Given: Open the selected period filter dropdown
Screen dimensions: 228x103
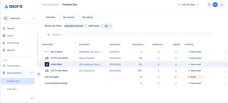Looking at the screenshot, I should (x=75, y=26).
